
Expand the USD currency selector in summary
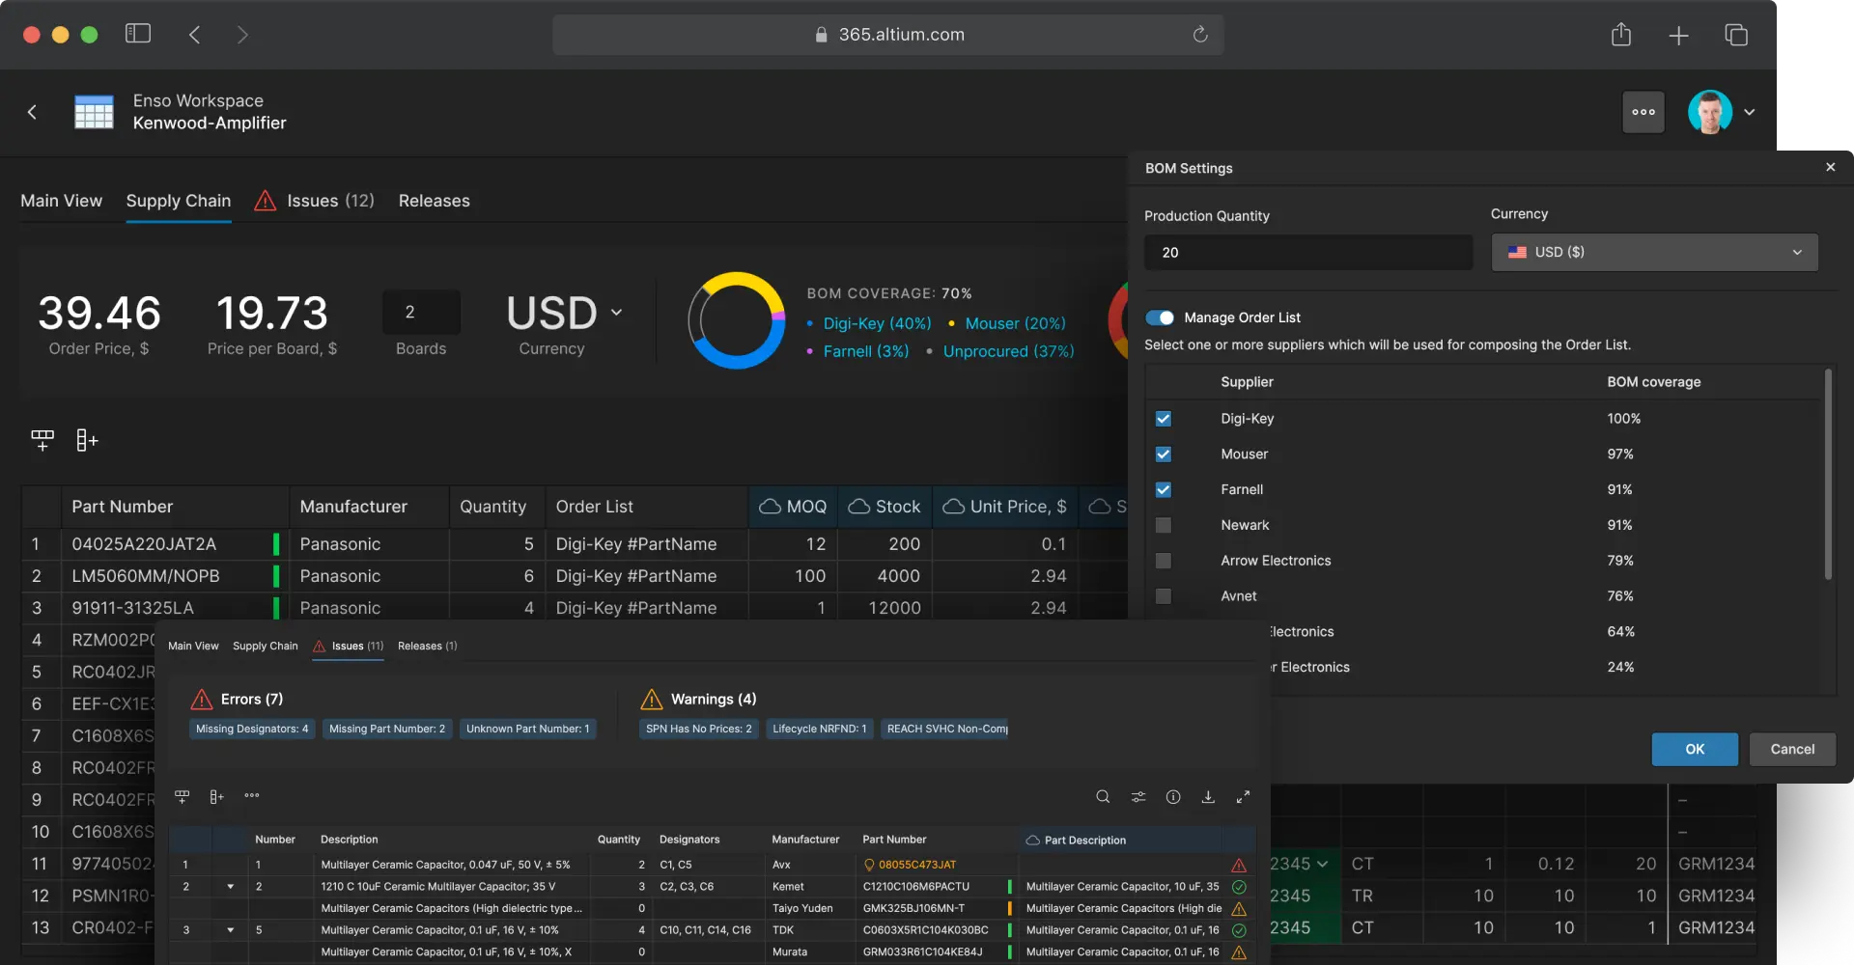pos(565,314)
